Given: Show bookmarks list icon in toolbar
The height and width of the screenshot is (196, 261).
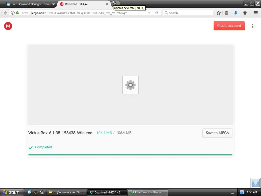Looking at the screenshot, I should (227, 13).
